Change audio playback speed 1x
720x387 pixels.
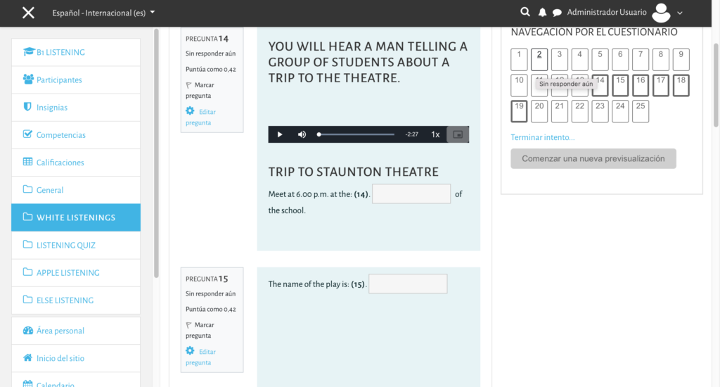click(x=435, y=134)
